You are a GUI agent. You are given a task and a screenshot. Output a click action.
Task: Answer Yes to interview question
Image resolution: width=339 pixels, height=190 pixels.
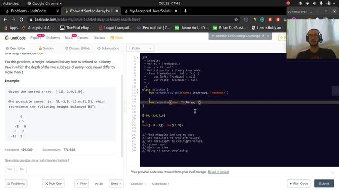pyautogui.click(x=10, y=169)
